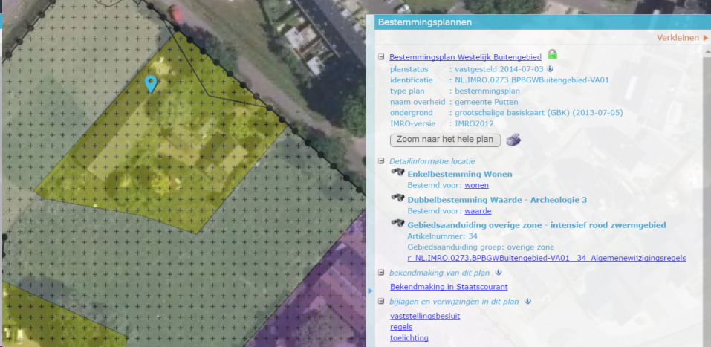Screen dimensions: 711x347
Task: Click the intensief rood zwermgebied heading
Action: click(536, 225)
